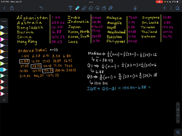
Task: Jump to next page with down chevron
Action: (178, 121)
